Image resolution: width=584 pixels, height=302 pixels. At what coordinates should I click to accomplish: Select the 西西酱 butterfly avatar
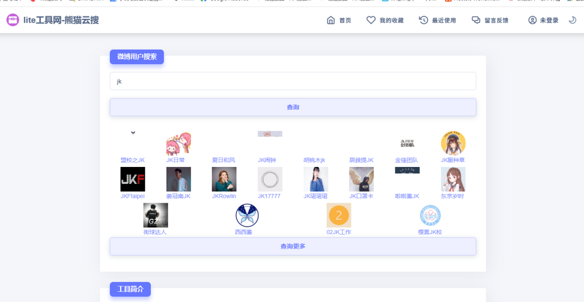pos(247,216)
